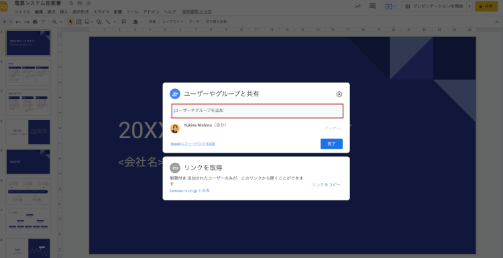
Task: Click the プレゼンテーションを開始 button
Action: [434, 7]
